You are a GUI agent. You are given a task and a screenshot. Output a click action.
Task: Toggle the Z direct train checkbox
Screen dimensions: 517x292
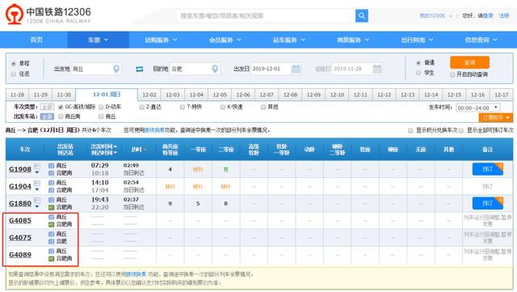click(142, 107)
